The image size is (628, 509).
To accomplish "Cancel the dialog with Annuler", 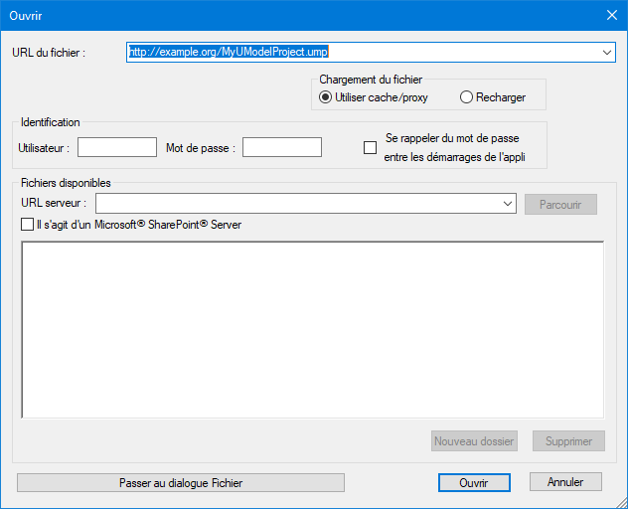I will (x=564, y=482).
